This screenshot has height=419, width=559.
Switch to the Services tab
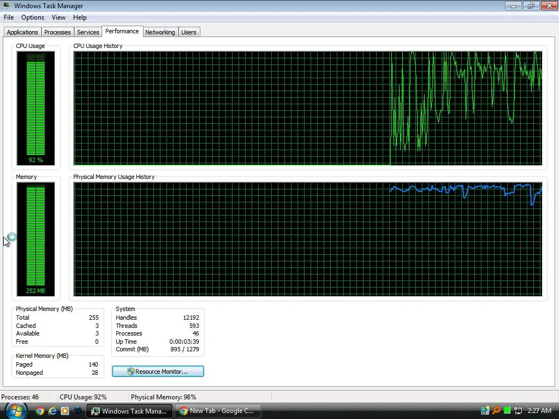88,32
